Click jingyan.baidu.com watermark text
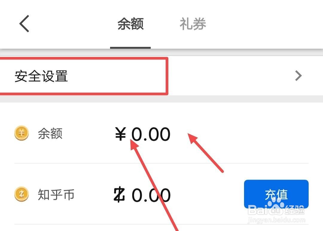This screenshot has width=323, height=231. click(x=276, y=220)
